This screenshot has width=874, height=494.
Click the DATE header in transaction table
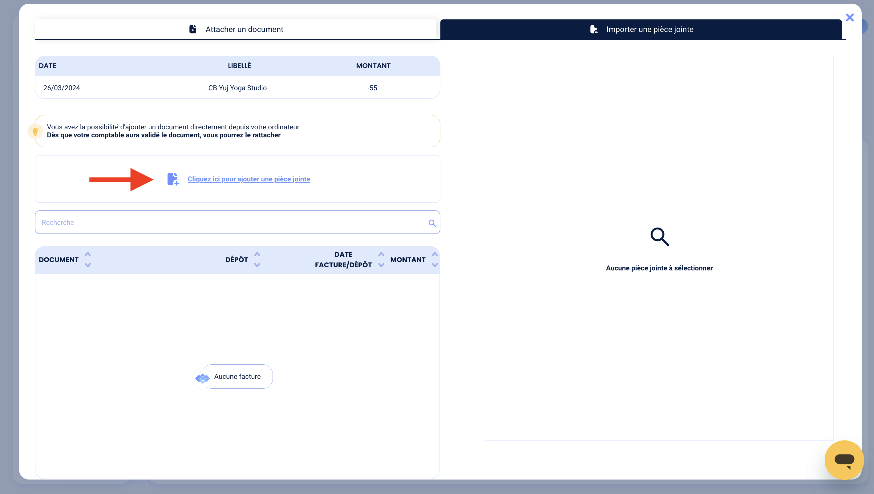click(47, 66)
